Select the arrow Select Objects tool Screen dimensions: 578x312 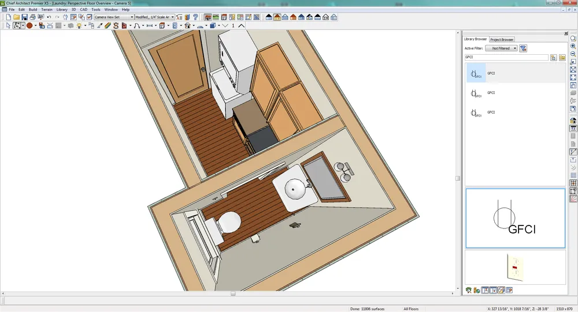(x=9, y=26)
